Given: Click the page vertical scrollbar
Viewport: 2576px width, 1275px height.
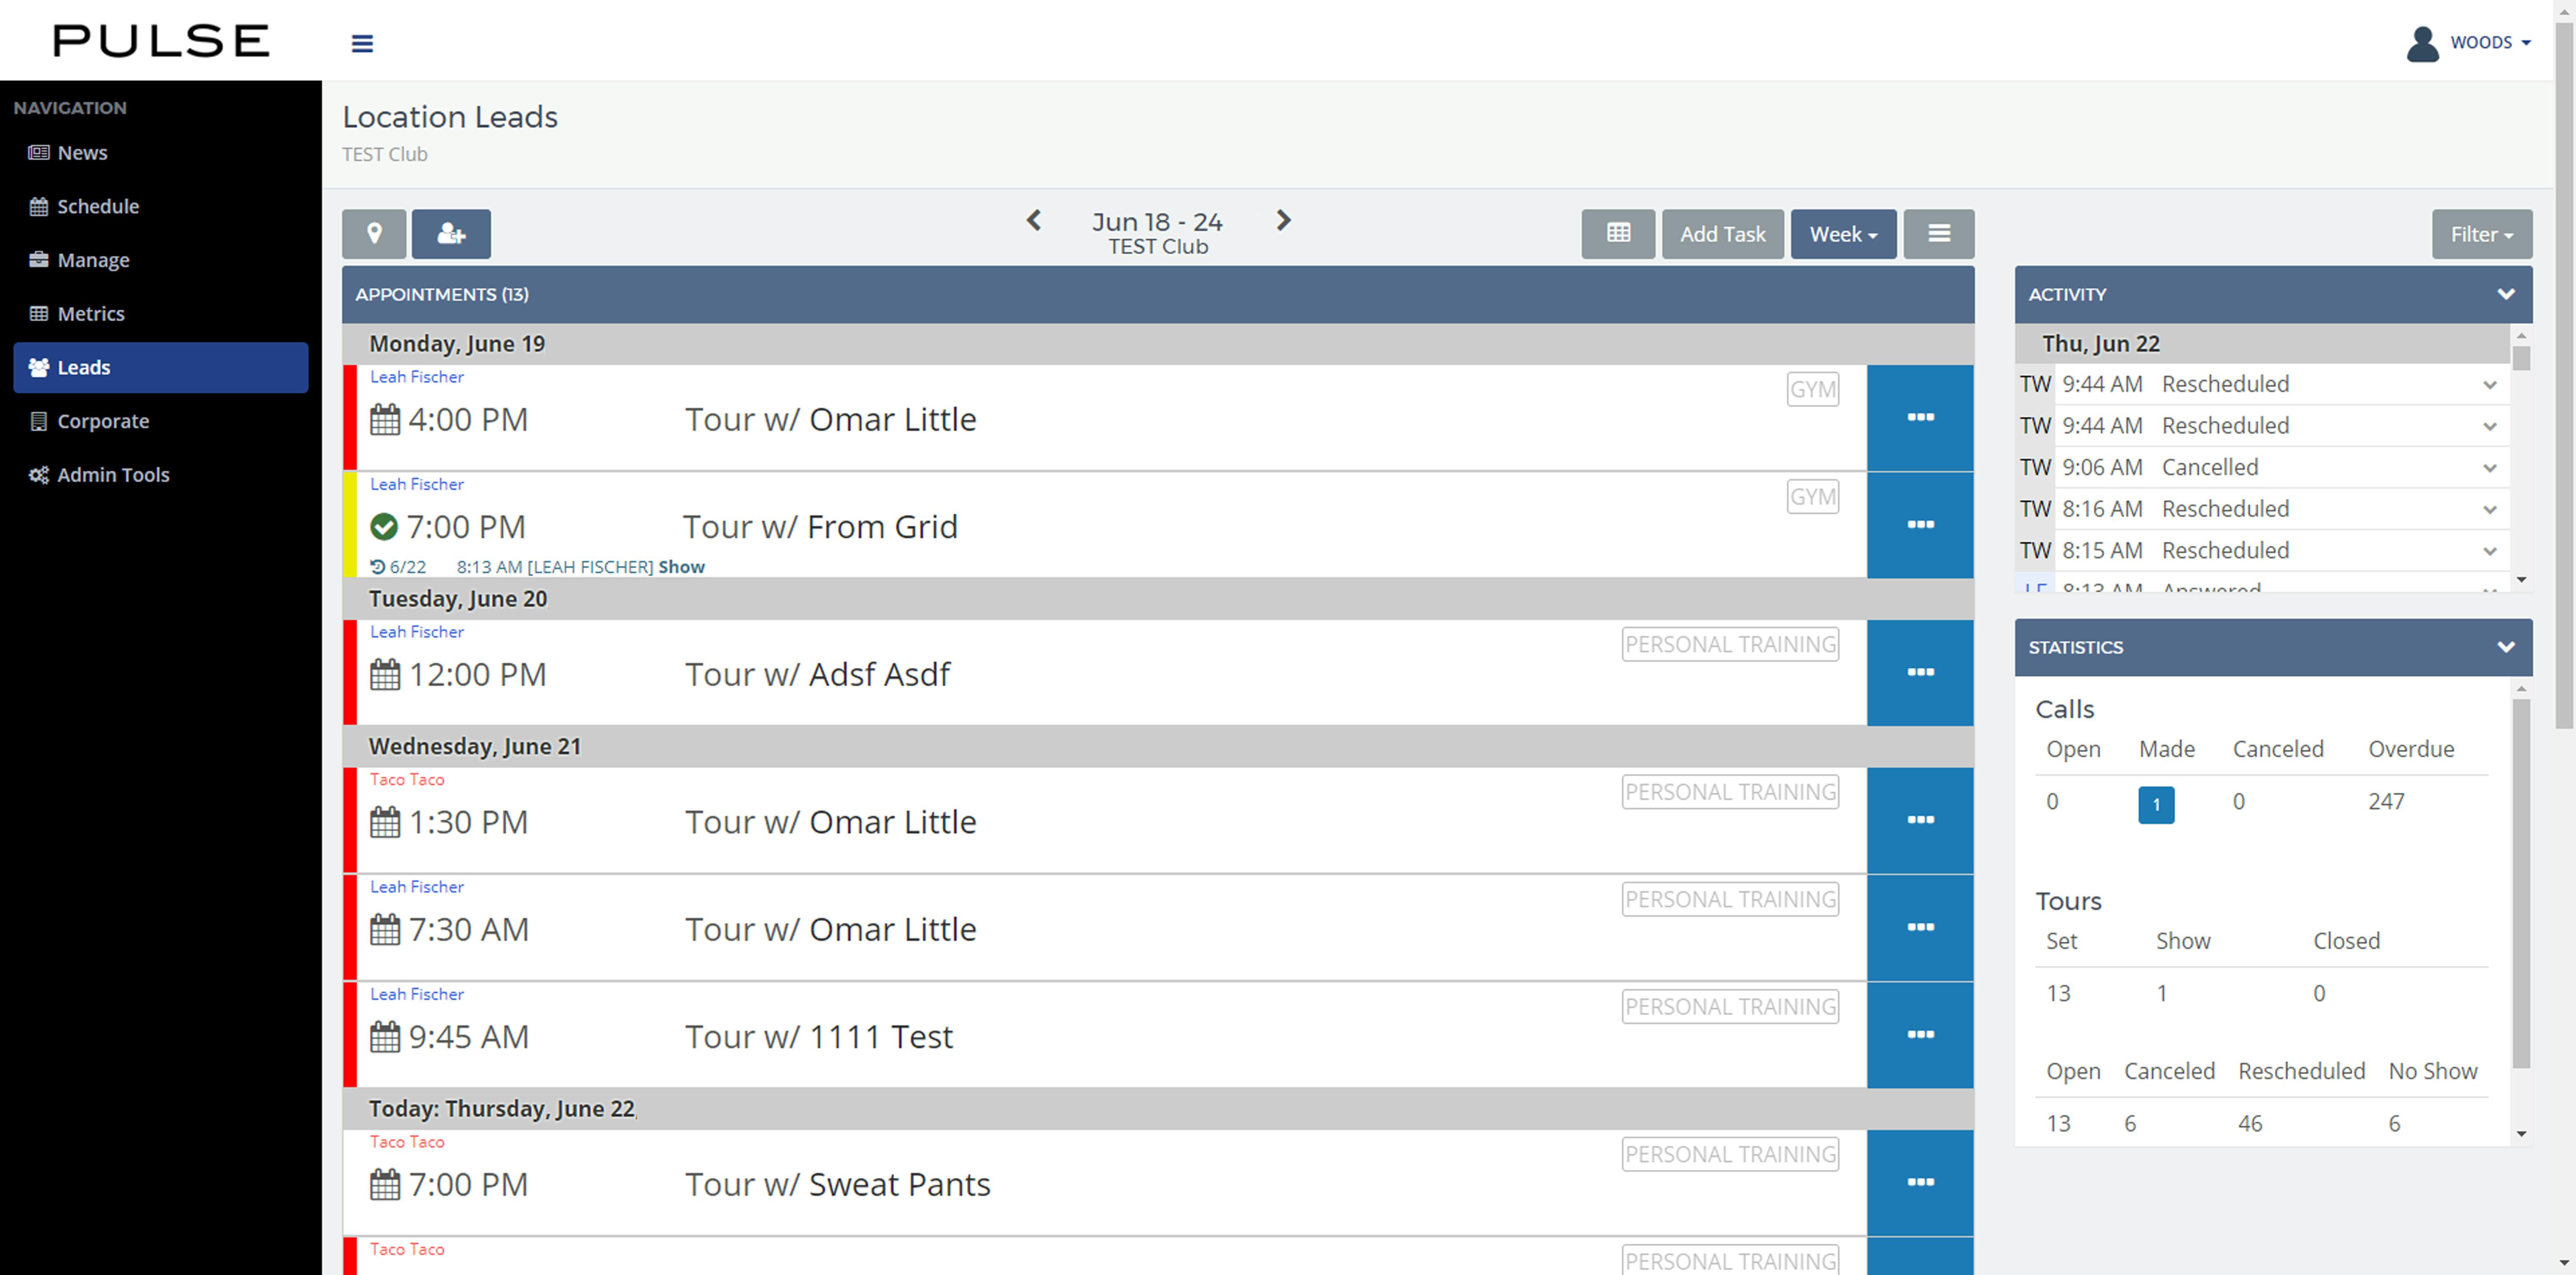Looking at the screenshot, I should pyautogui.click(x=2564, y=375).
